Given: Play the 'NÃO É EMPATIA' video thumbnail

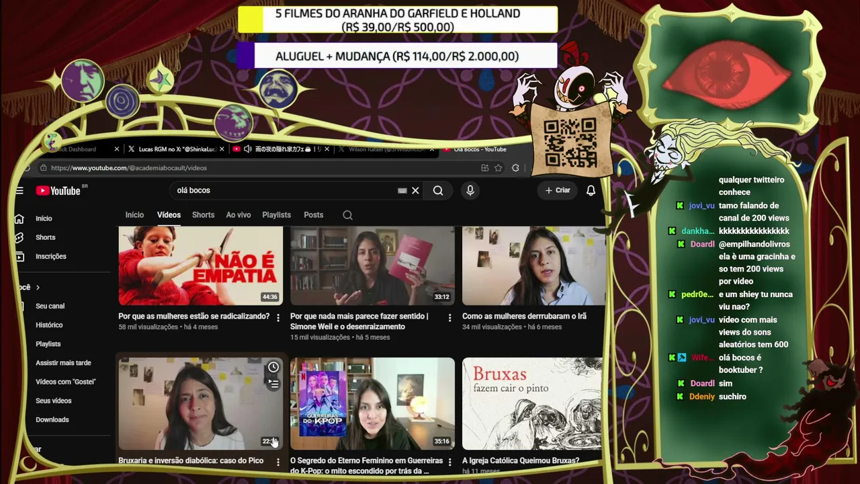Looking at the screenshot, I should tap(201, 266).
